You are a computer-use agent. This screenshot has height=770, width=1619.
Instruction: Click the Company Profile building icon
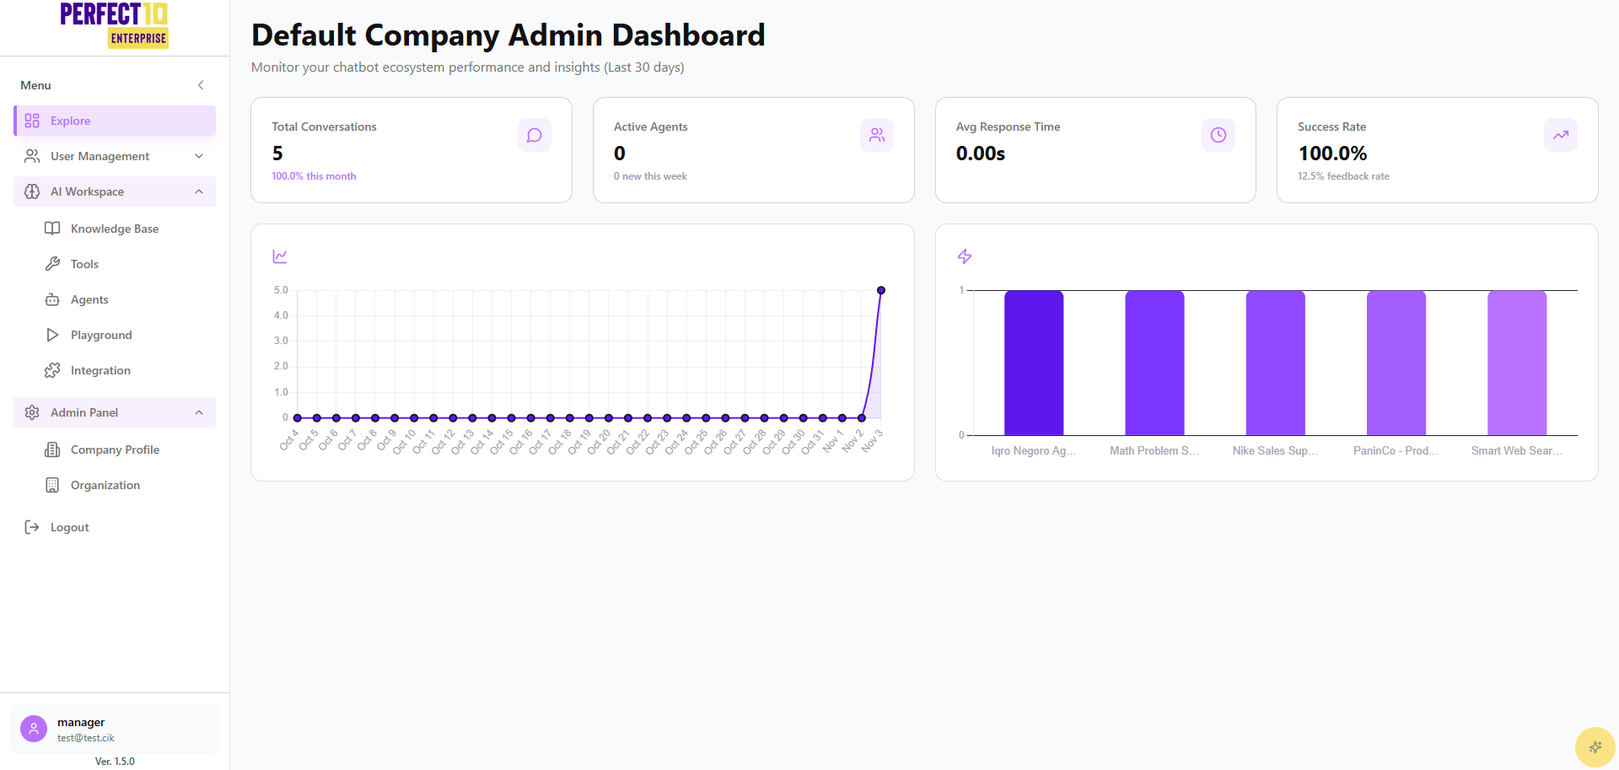[52, 450]
